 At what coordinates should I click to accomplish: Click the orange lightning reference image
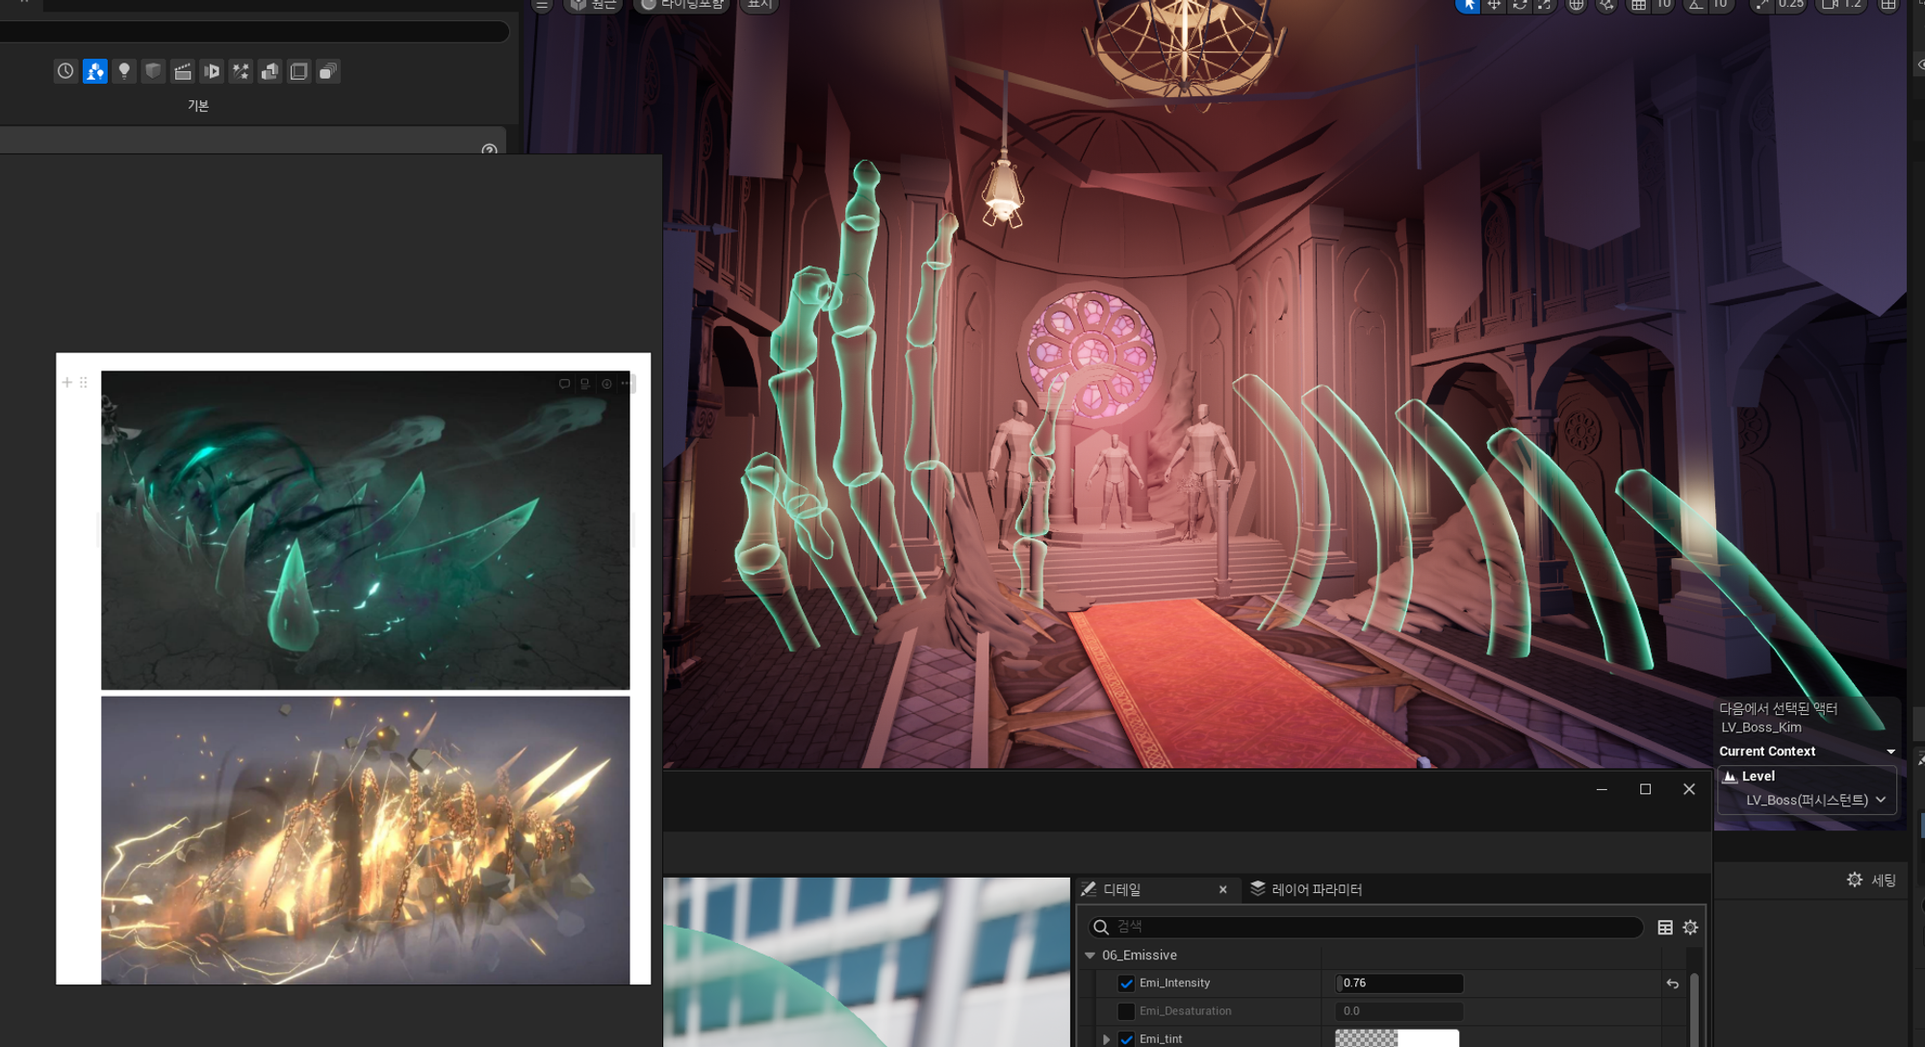pos(366,840)
